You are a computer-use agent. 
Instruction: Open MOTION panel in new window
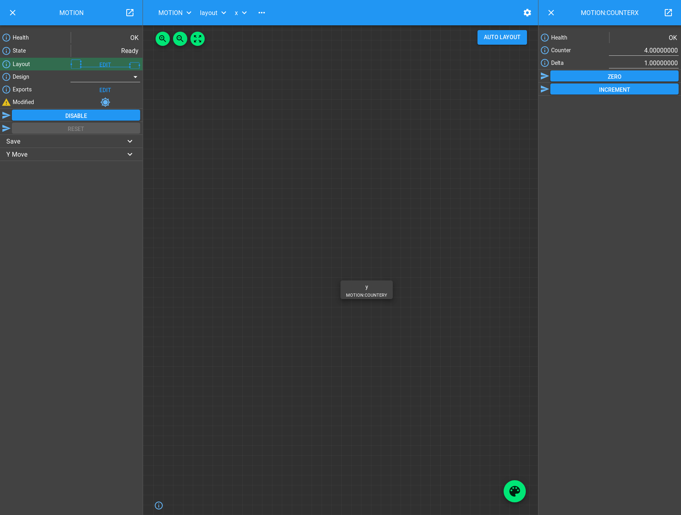[130, 13]
